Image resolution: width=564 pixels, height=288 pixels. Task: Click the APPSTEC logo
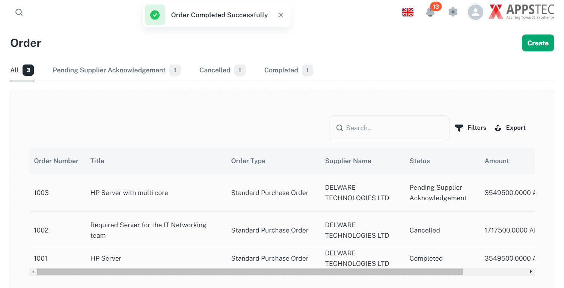click(521, 12)
